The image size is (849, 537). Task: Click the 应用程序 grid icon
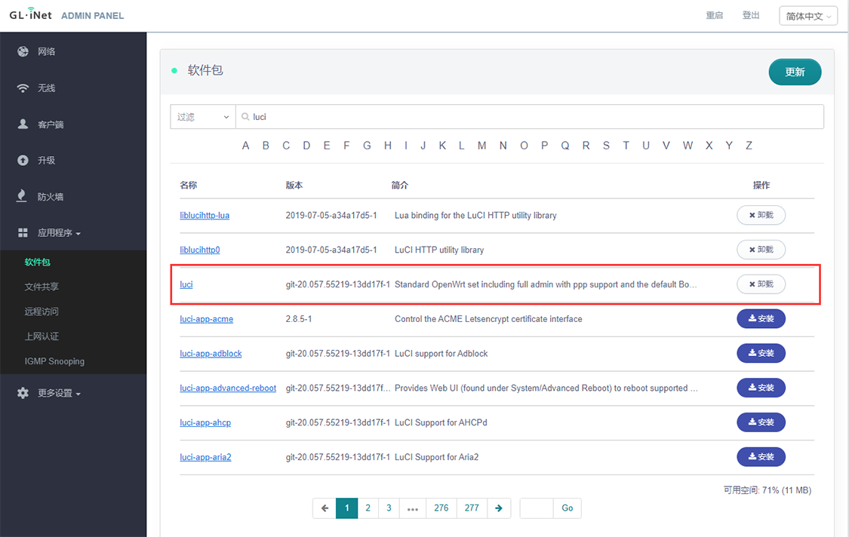22,232
